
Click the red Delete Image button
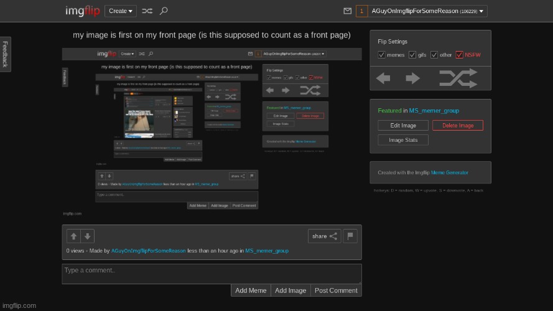[x=458, y=125]
